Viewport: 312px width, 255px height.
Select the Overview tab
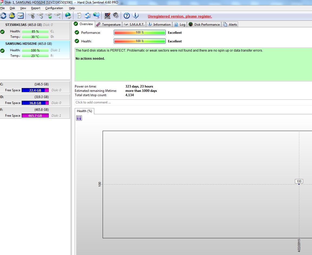coord(83,24)
